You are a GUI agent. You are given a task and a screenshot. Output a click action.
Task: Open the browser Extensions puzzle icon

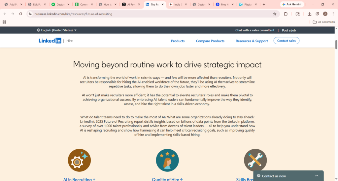click(286, 14)
